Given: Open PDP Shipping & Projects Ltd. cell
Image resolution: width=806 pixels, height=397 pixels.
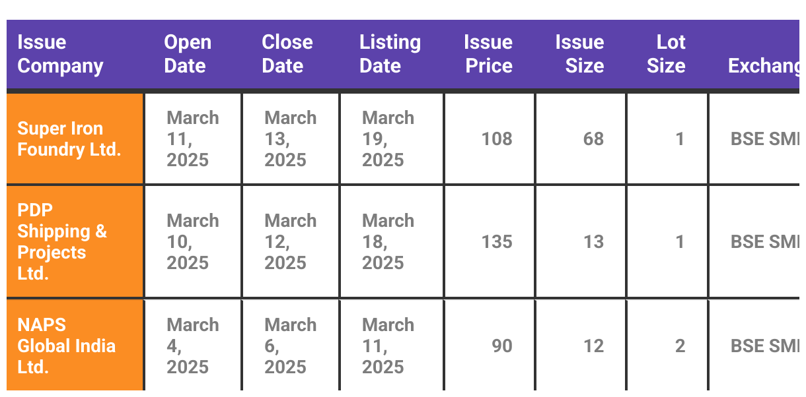Looking at the screenshot, I should tap(75, 241).
